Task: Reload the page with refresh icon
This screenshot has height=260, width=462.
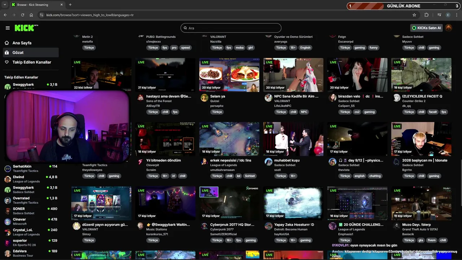Action: [22, 15]
